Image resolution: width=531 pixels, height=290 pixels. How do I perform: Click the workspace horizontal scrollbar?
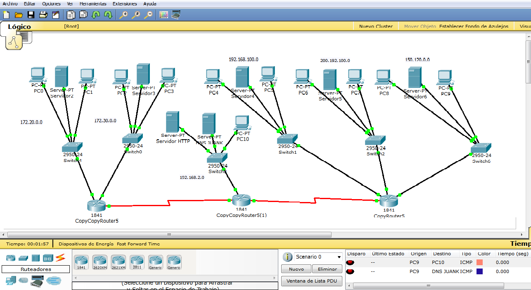[168, 234]
